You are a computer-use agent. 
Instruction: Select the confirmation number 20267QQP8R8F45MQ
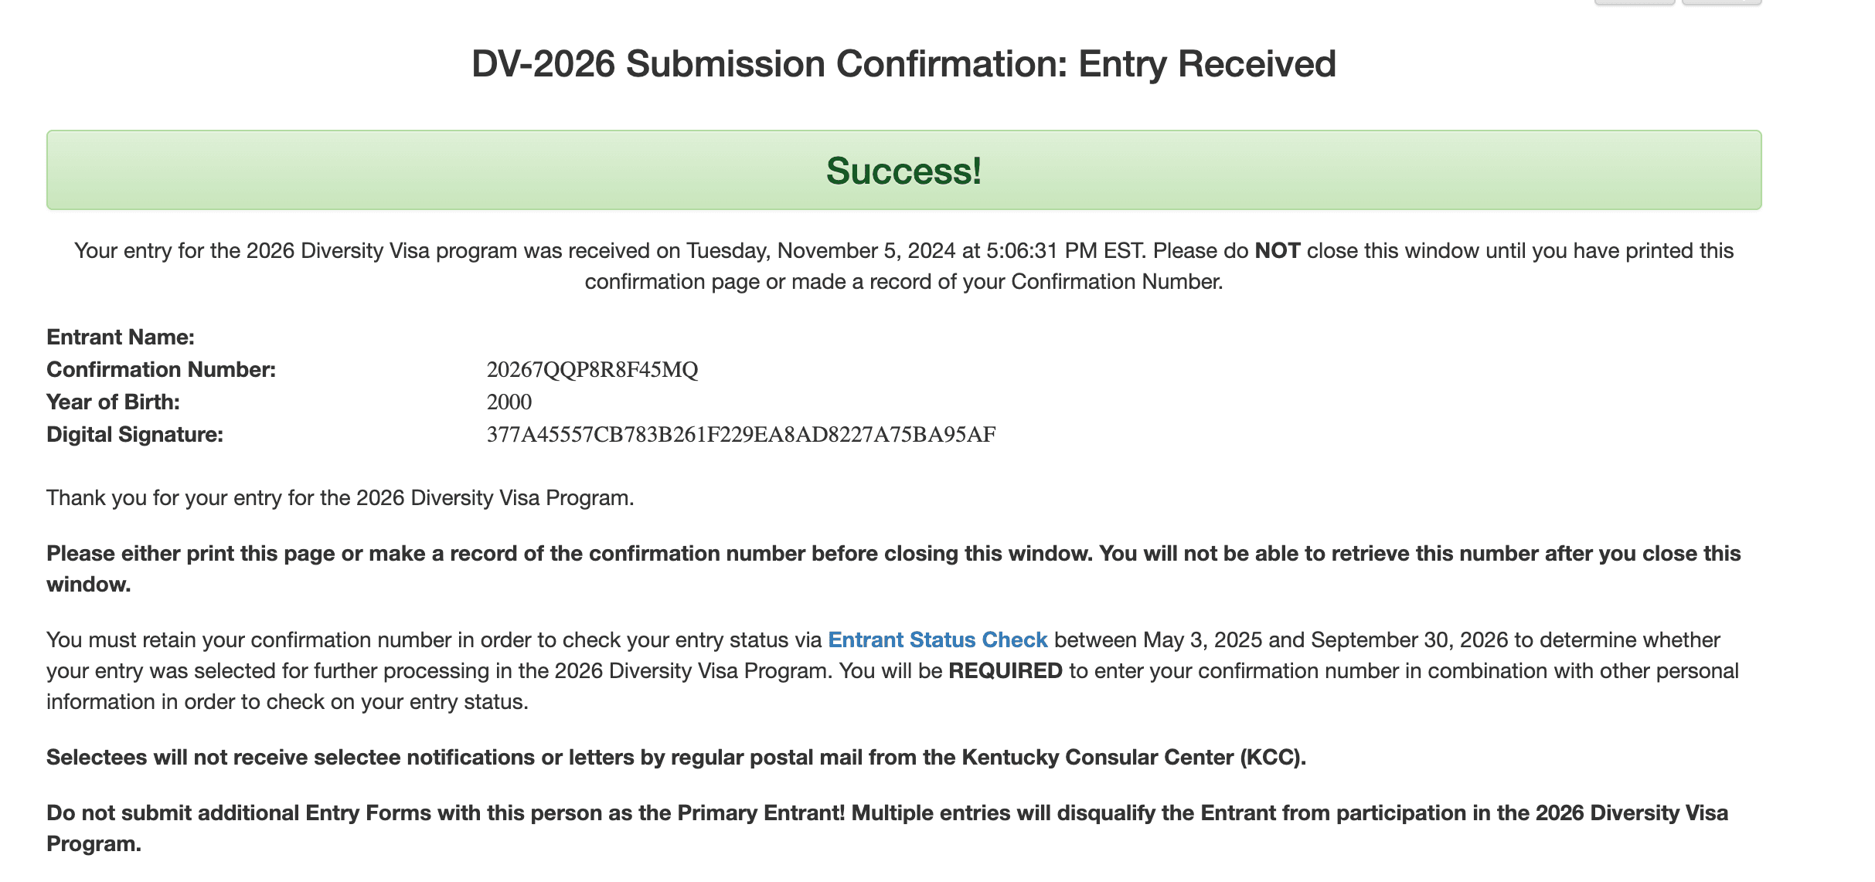[x=594, y=369]
